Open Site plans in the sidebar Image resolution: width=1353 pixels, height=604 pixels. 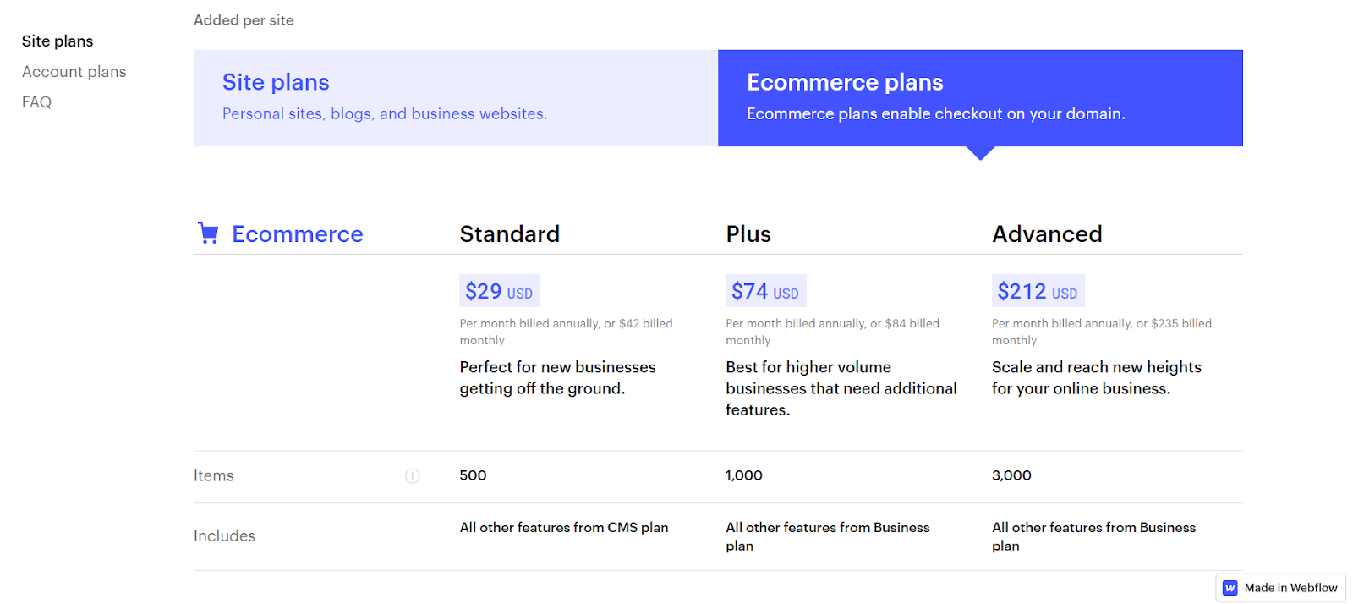(58, 41)
